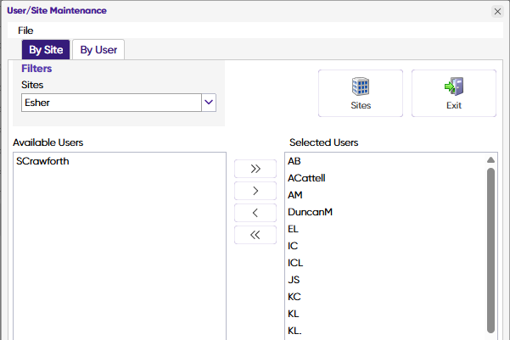Select DuncanM in Selected Users
This screenshot has width=510, height=340.
coord(310,212)
